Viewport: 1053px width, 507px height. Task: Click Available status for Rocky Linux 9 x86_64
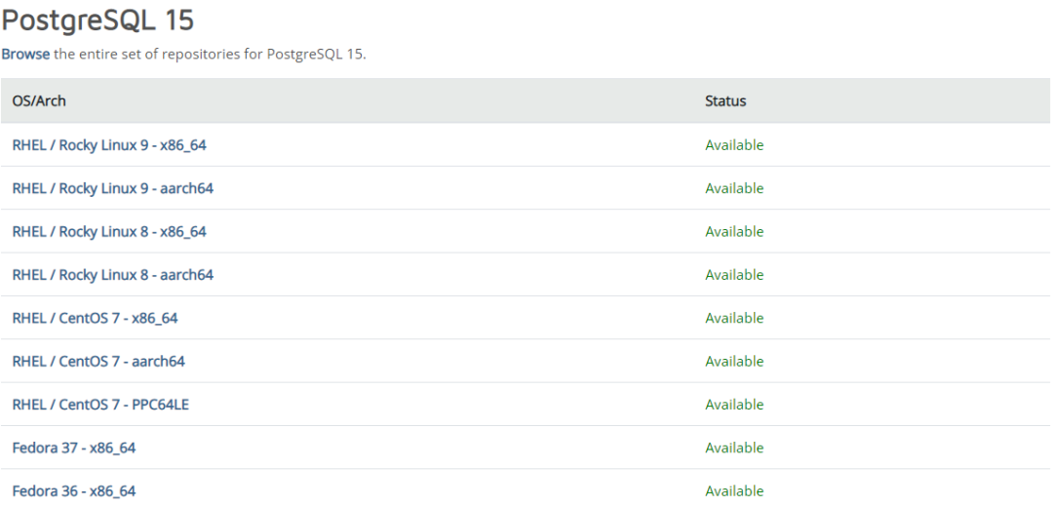tap(734, 145)
